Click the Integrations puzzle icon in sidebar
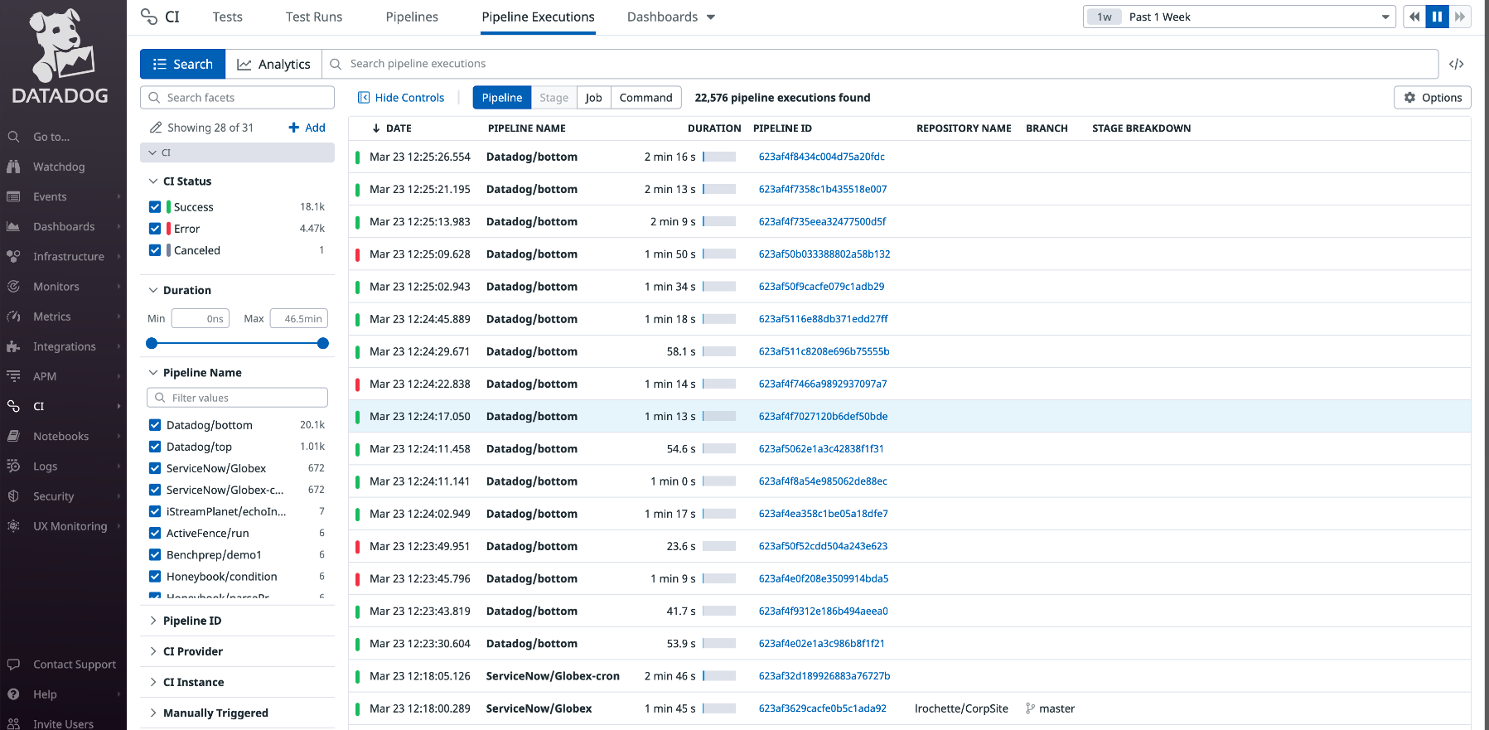 (x=13, y=346)
